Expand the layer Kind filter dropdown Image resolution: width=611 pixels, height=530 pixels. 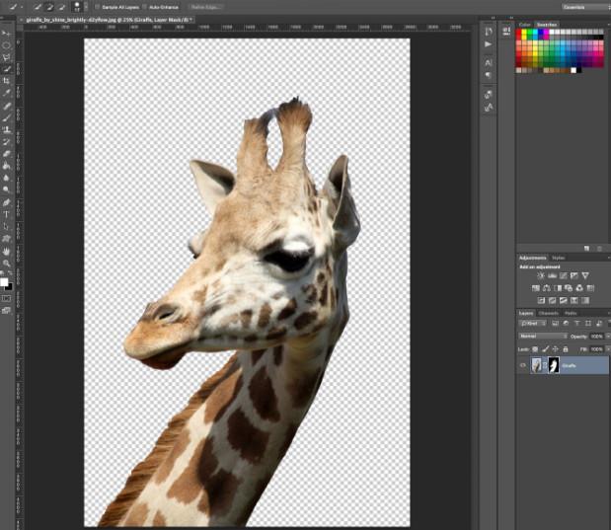point(534,324)
